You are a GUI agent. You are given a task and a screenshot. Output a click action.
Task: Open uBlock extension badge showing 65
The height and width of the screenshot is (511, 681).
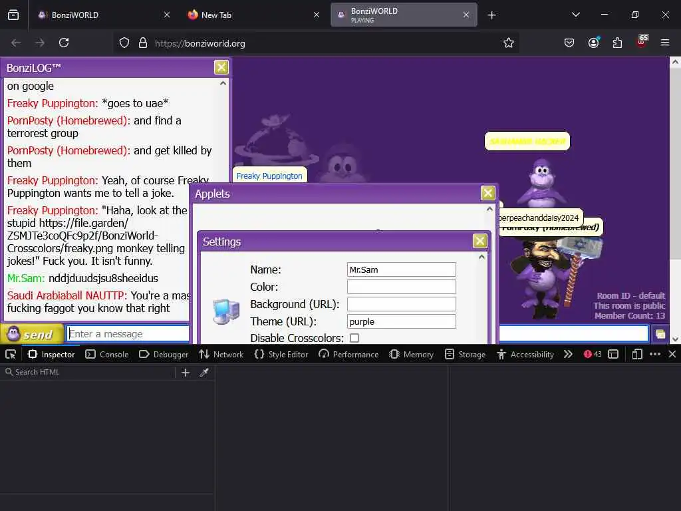click(x=642, y=42)
